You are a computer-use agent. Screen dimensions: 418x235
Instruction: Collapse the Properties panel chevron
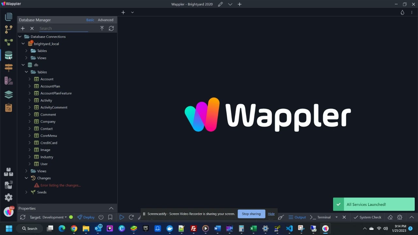(x=111, y=208)
